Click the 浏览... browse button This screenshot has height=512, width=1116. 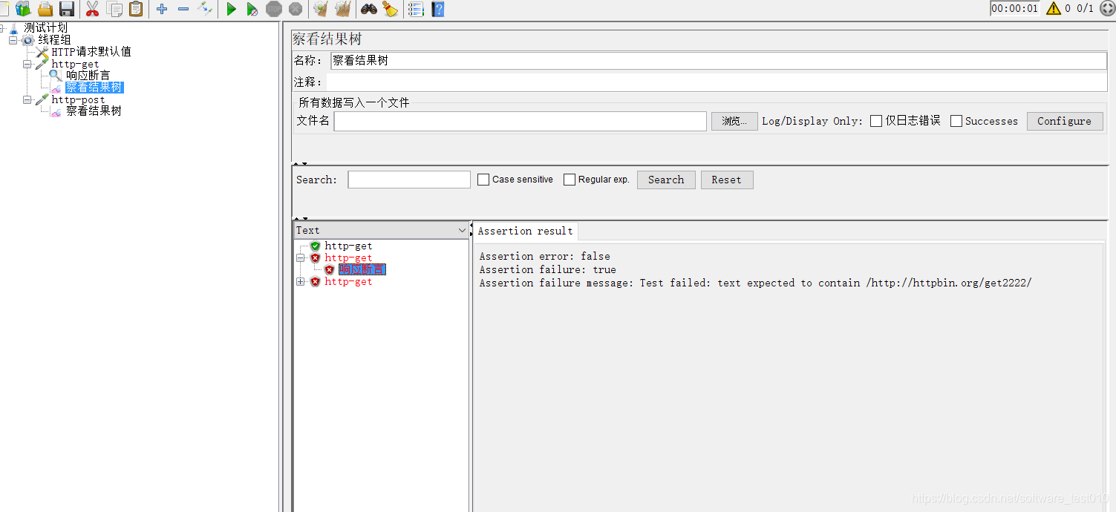click(x=734, y=121)
